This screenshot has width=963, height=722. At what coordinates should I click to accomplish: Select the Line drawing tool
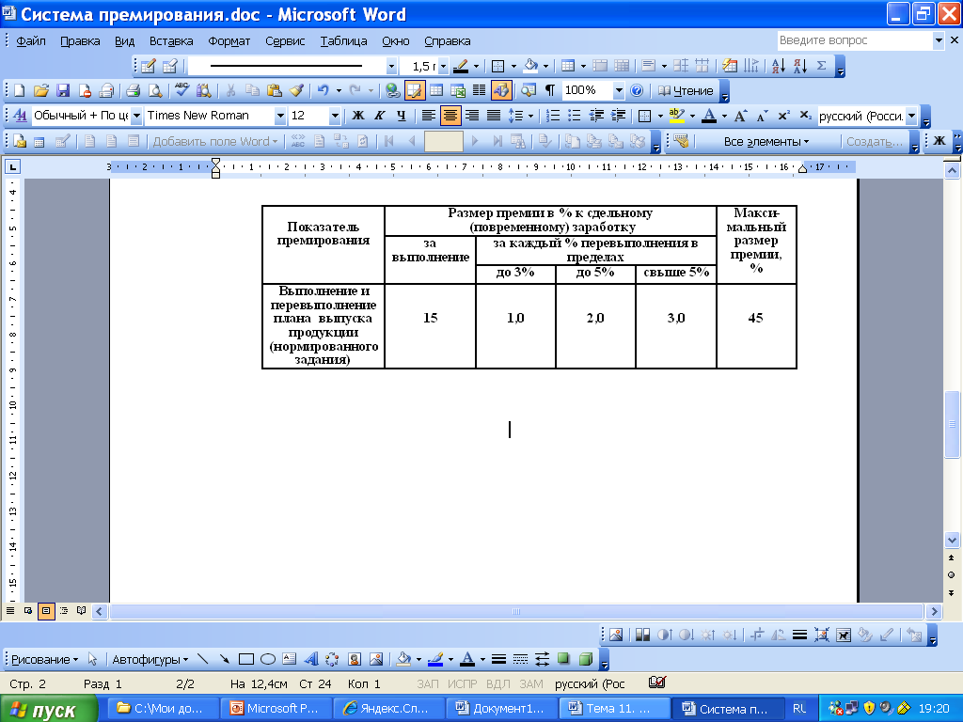202,659
